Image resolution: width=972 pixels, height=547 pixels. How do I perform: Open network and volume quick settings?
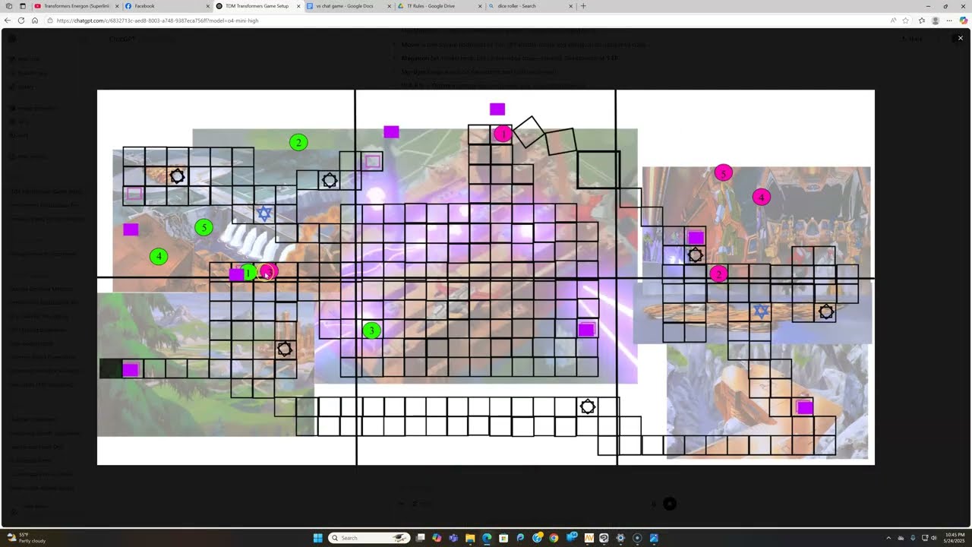click(929, 538)
